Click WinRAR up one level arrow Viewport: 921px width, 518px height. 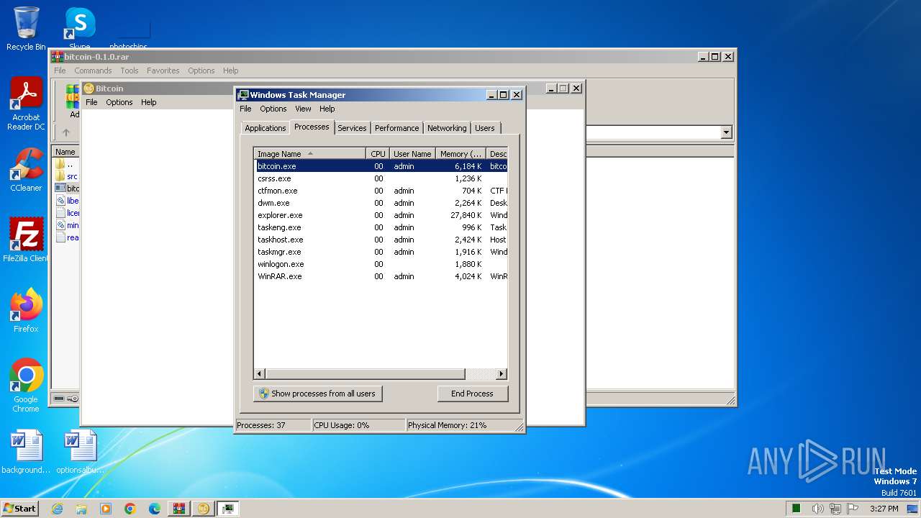66,132
